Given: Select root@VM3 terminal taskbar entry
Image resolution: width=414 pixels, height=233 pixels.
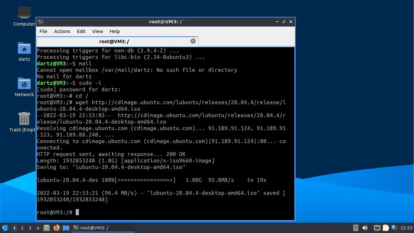Looking at the screenshot, I should click(103, 228).
